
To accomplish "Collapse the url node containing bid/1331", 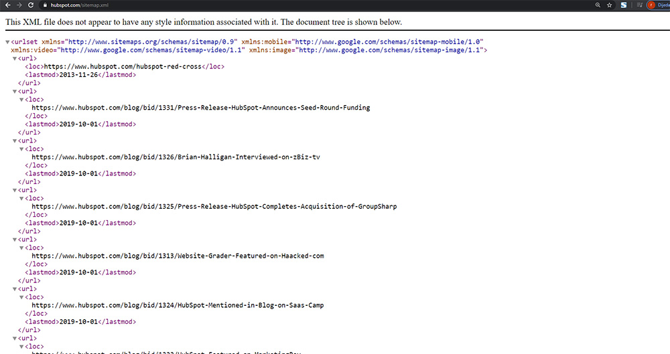I will pos(15,92).
